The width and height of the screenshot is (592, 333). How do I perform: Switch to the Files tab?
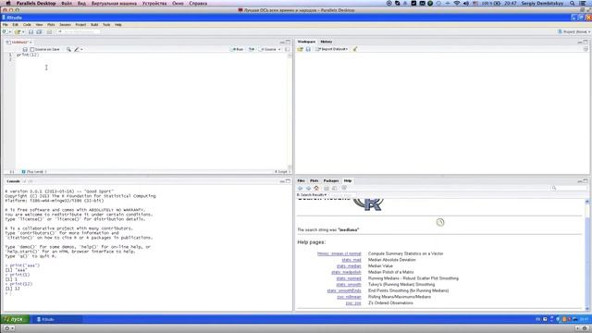301,181
